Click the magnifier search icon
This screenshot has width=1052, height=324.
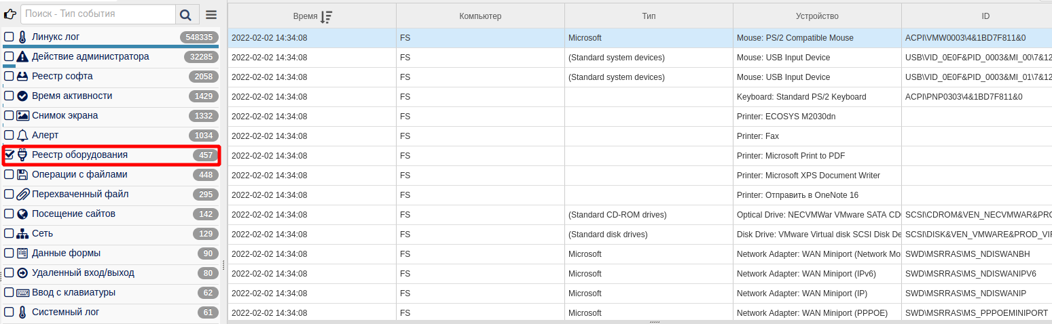tap(184, 14)
